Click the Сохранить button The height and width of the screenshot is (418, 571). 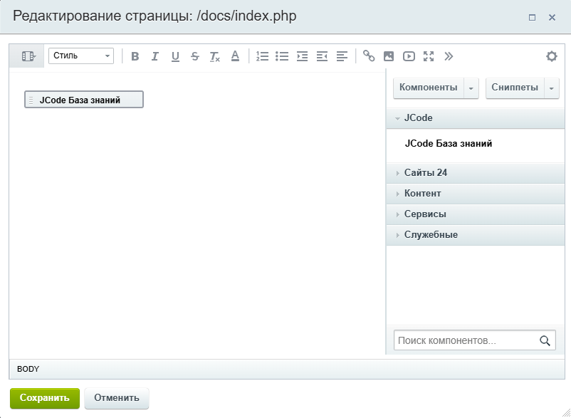click(44, 398)
